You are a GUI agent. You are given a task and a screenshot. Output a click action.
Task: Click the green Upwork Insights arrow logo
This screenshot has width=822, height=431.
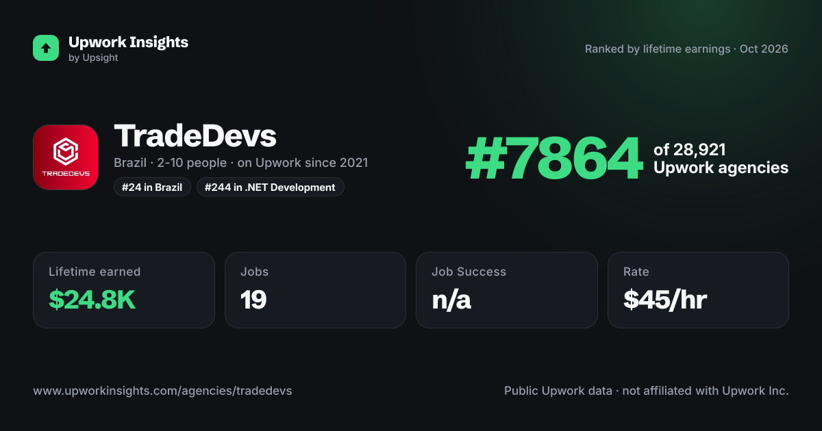pos(46,48)
